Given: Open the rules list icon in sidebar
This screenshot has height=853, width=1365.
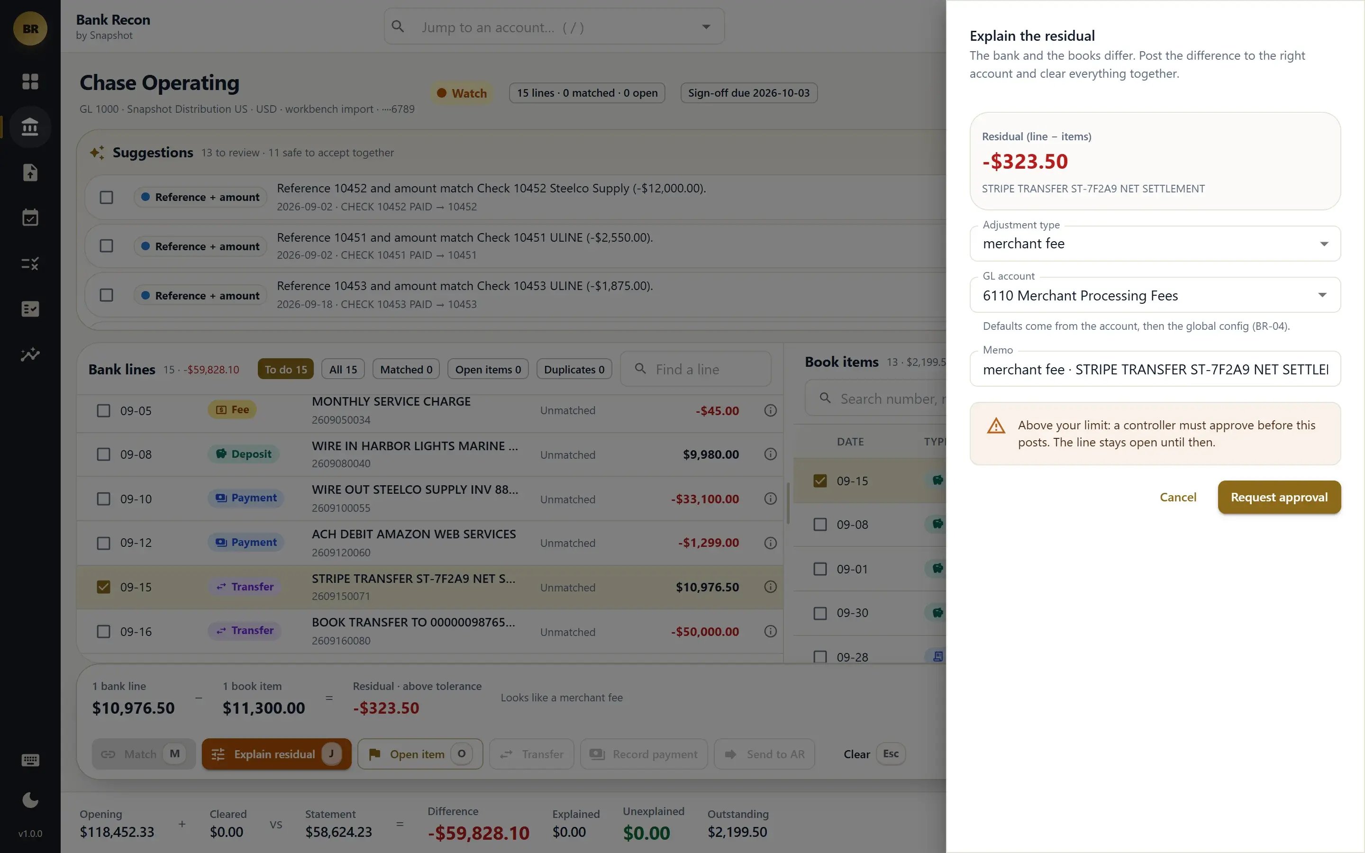Looking at the screenshot, I should tap(30, 263).
